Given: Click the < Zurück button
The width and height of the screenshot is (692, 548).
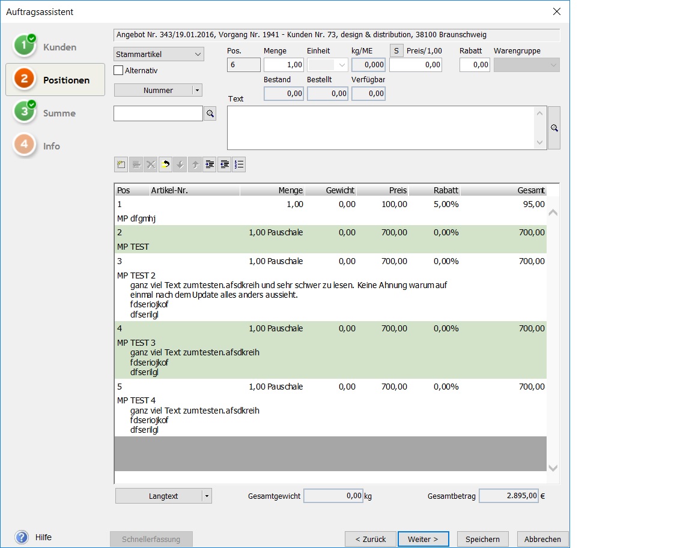Looking at the screenshot, I should click(x=371, y=539).
